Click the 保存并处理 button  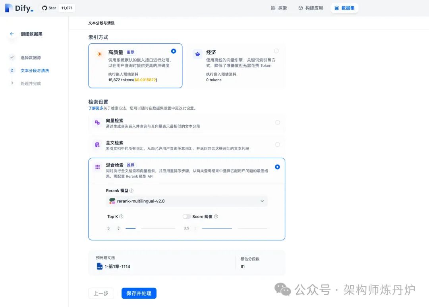139,293
